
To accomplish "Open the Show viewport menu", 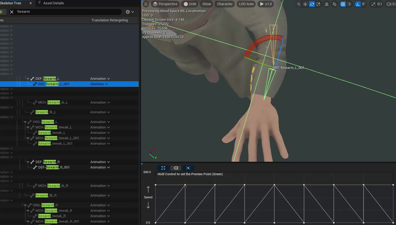I will point(207,4).
